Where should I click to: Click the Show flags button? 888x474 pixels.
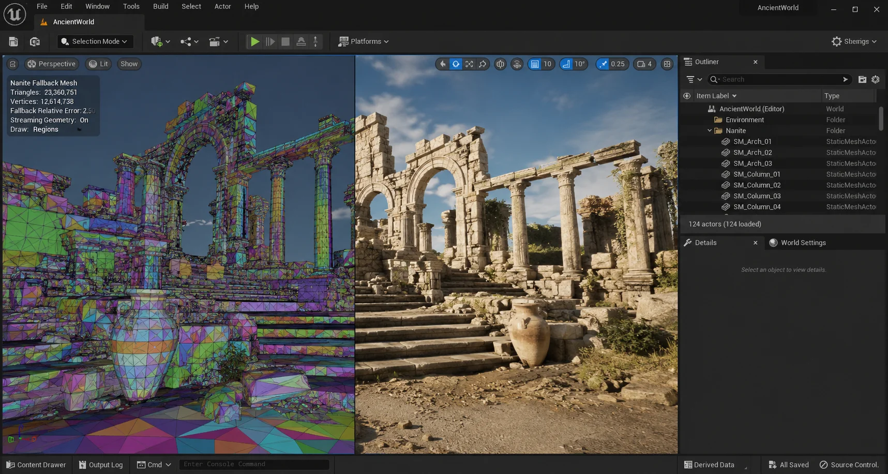tap(129, 64)
